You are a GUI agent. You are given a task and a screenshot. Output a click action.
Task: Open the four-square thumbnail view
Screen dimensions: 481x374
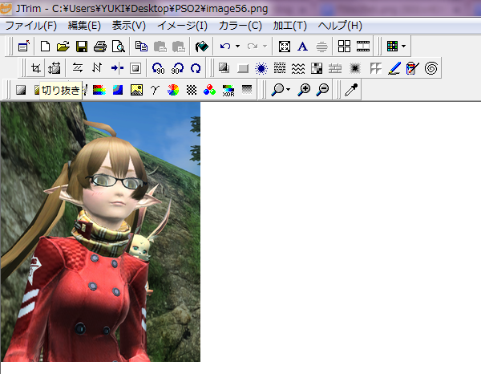point(344,47)
